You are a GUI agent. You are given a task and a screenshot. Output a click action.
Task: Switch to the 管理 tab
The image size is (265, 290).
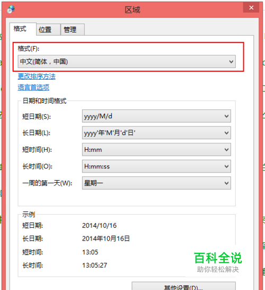pyautogui.click(x=73, y=29)
